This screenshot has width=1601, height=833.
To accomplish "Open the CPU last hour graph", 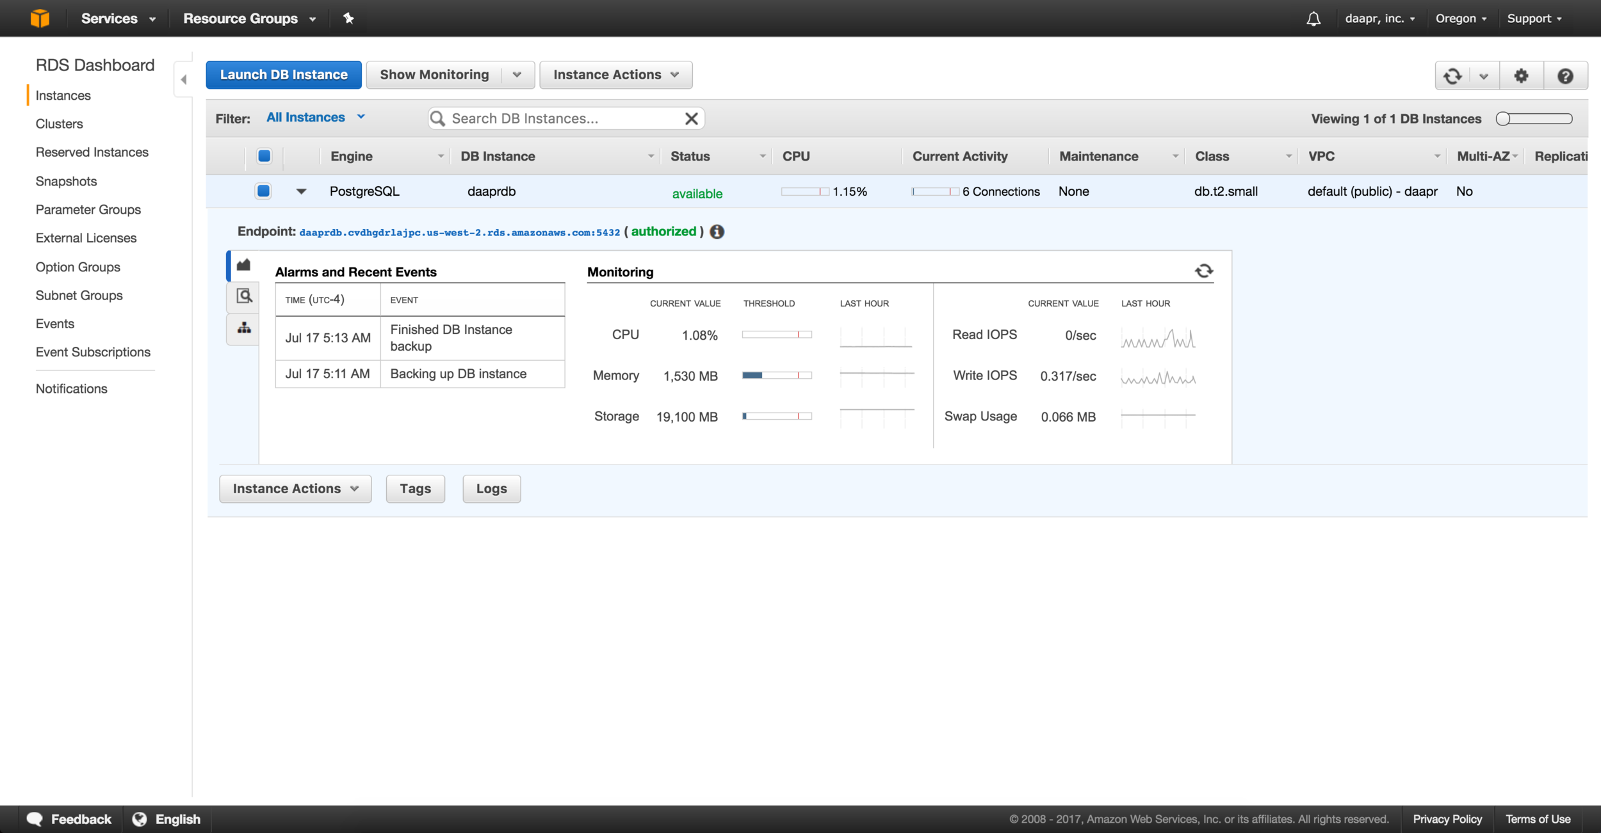I will click(876, 337).
